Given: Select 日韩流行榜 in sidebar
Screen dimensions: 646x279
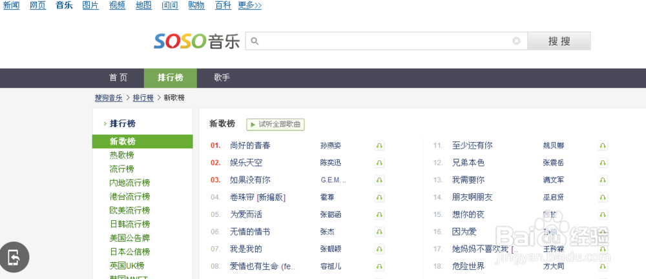Looking at the screenshot, I should point(129,224).
